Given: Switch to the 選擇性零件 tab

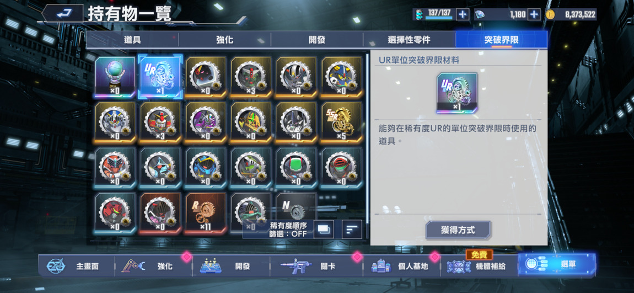Looking at the screenshot, I should click(x=409, y=40).
